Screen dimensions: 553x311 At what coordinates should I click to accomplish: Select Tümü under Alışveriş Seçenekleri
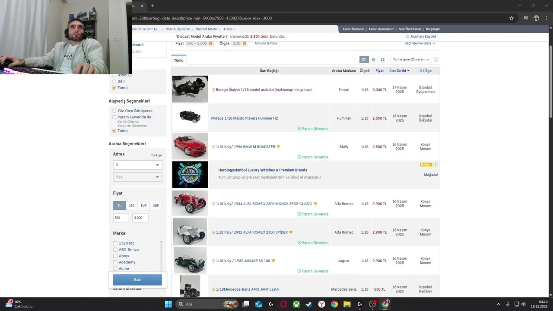tap(114, 130)
